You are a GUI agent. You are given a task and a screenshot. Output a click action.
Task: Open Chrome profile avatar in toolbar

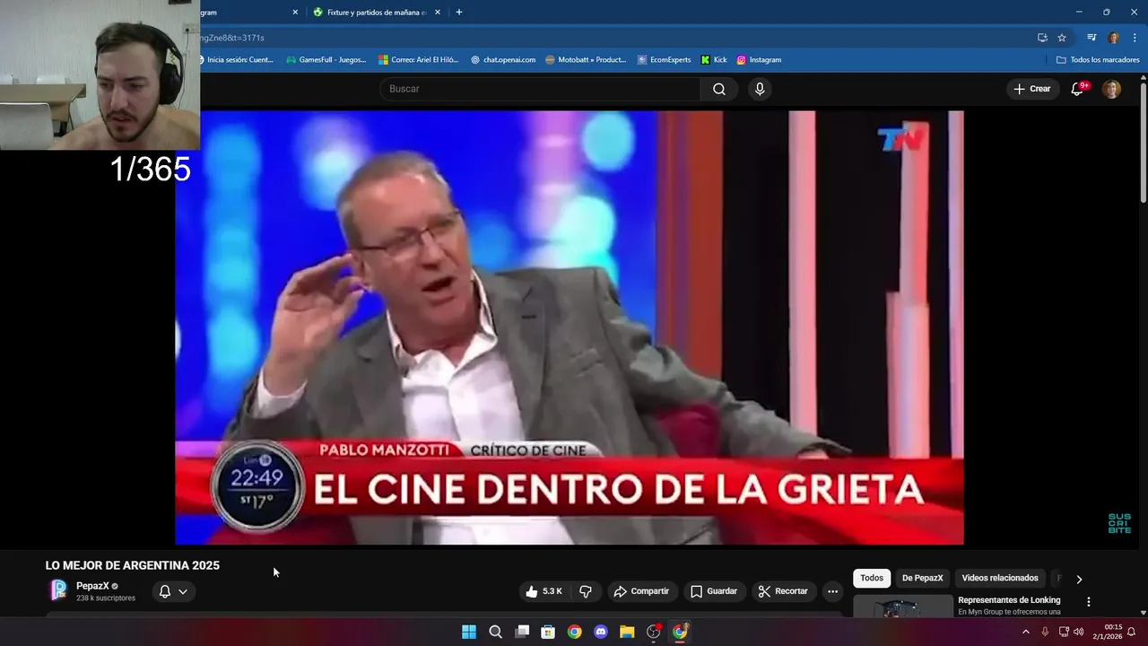[1113, 38]
